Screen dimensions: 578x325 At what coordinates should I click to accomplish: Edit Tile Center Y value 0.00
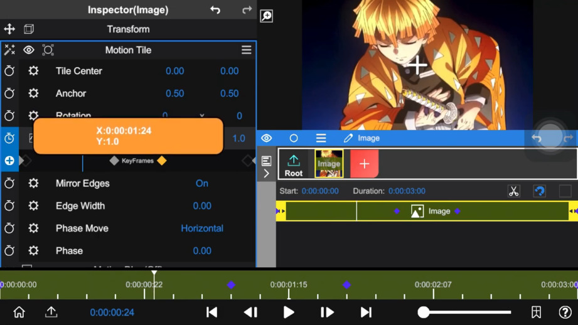(229, 71)
